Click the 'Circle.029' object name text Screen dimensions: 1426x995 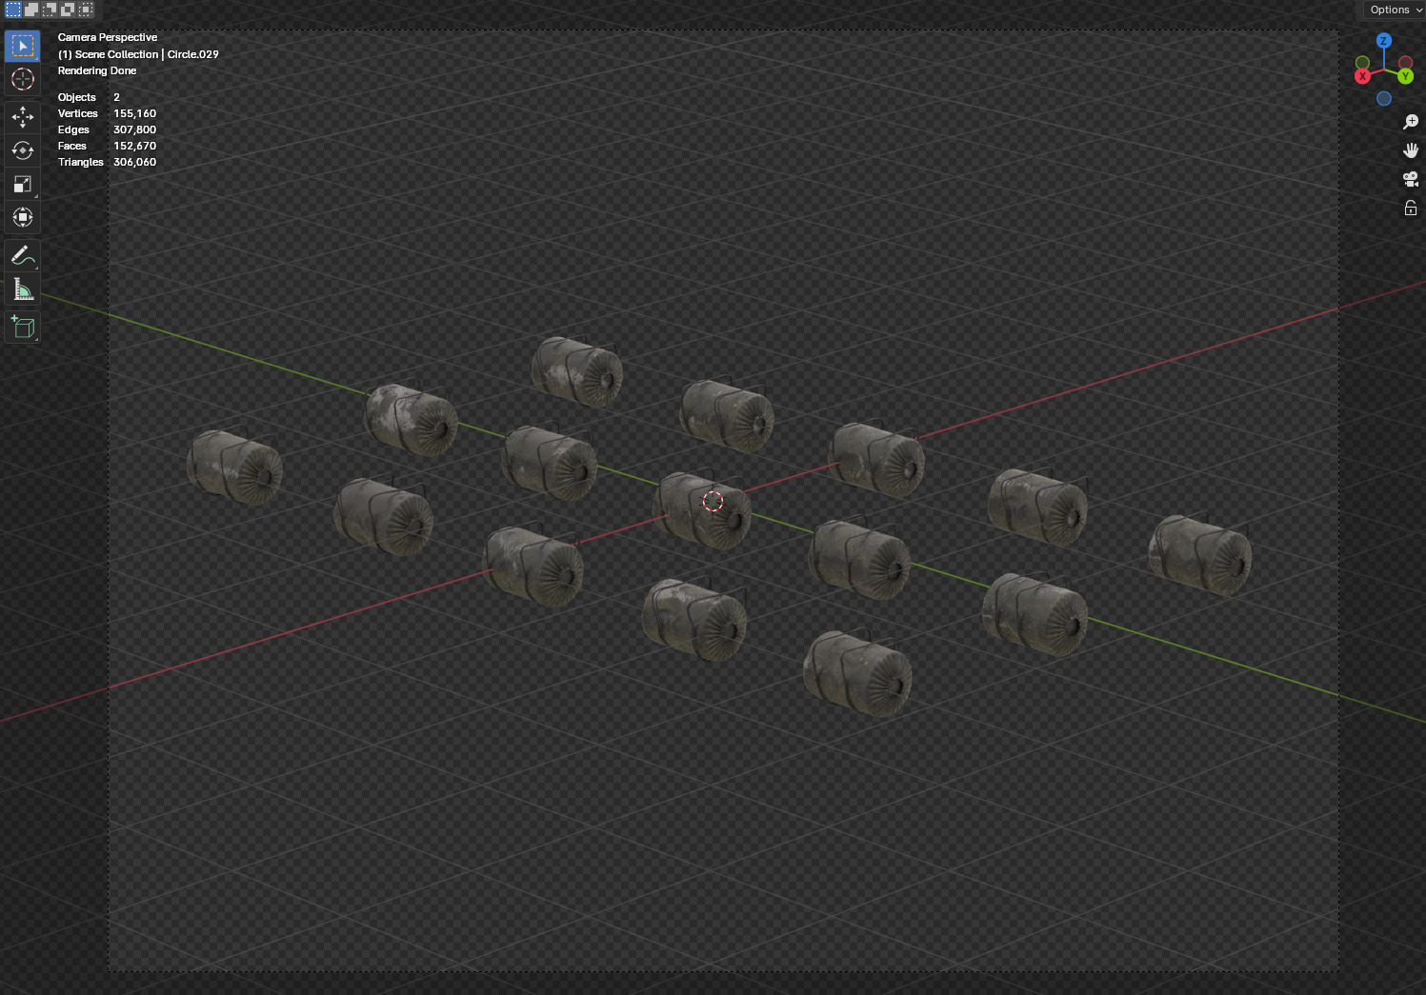click(x=193, y=54)
